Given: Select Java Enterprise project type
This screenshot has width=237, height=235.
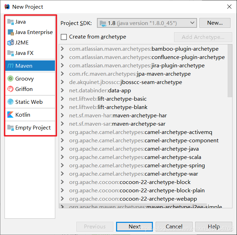Looking at the screenshot, I should (x=30, y=32).
